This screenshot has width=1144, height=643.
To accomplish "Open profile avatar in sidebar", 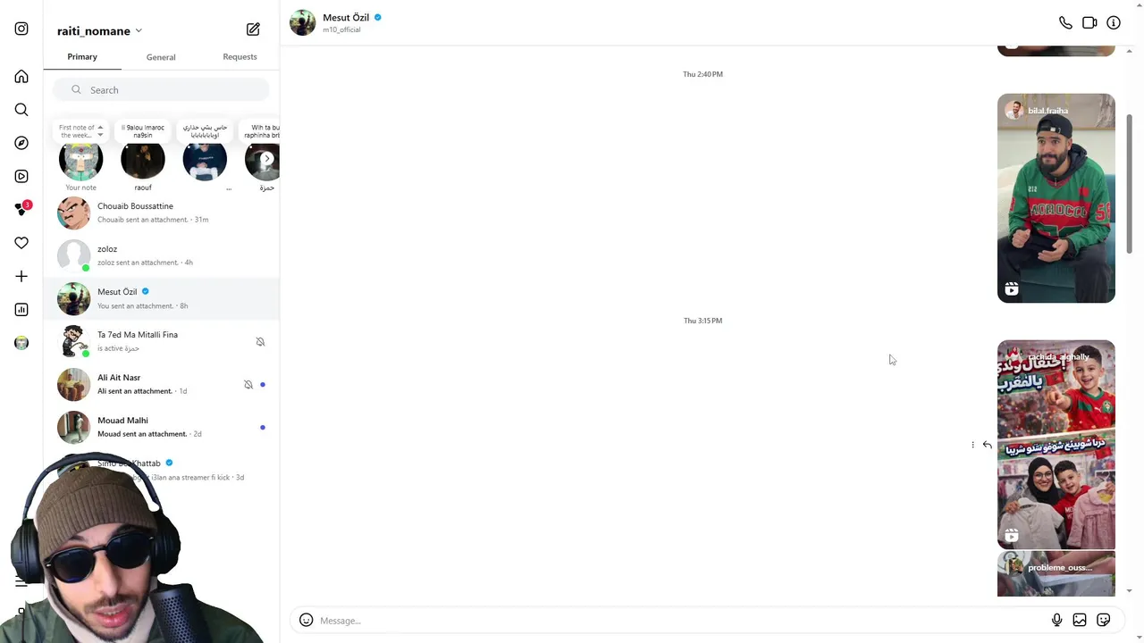I will [21, 343].
